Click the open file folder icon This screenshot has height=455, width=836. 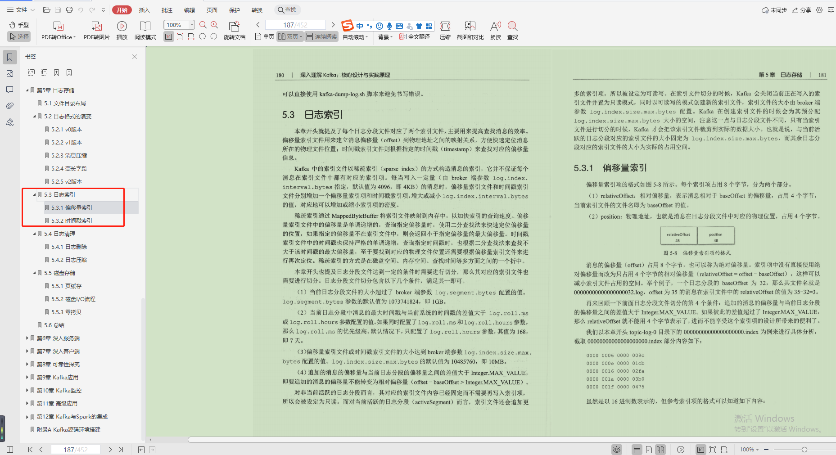(46, 10)
